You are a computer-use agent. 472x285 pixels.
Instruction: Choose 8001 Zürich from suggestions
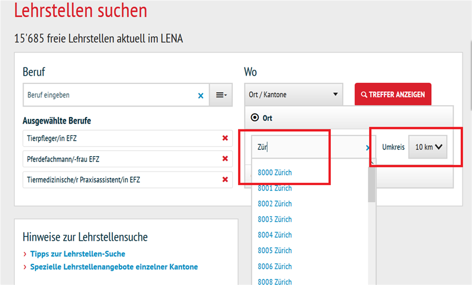(275, 188)
